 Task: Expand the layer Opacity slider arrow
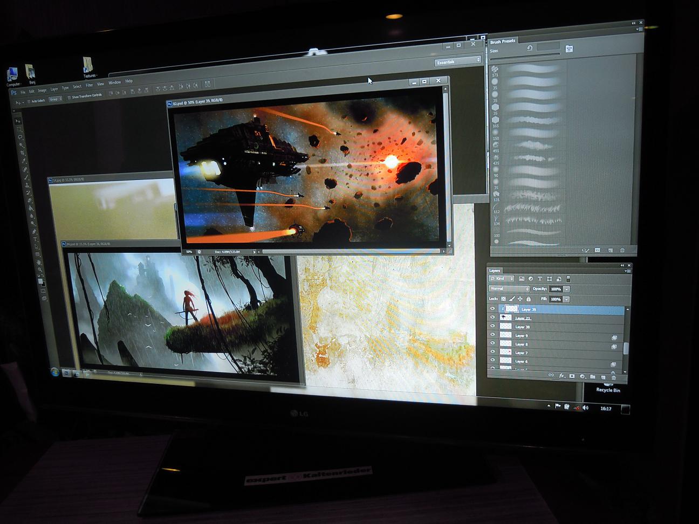[x=567, y=289]
